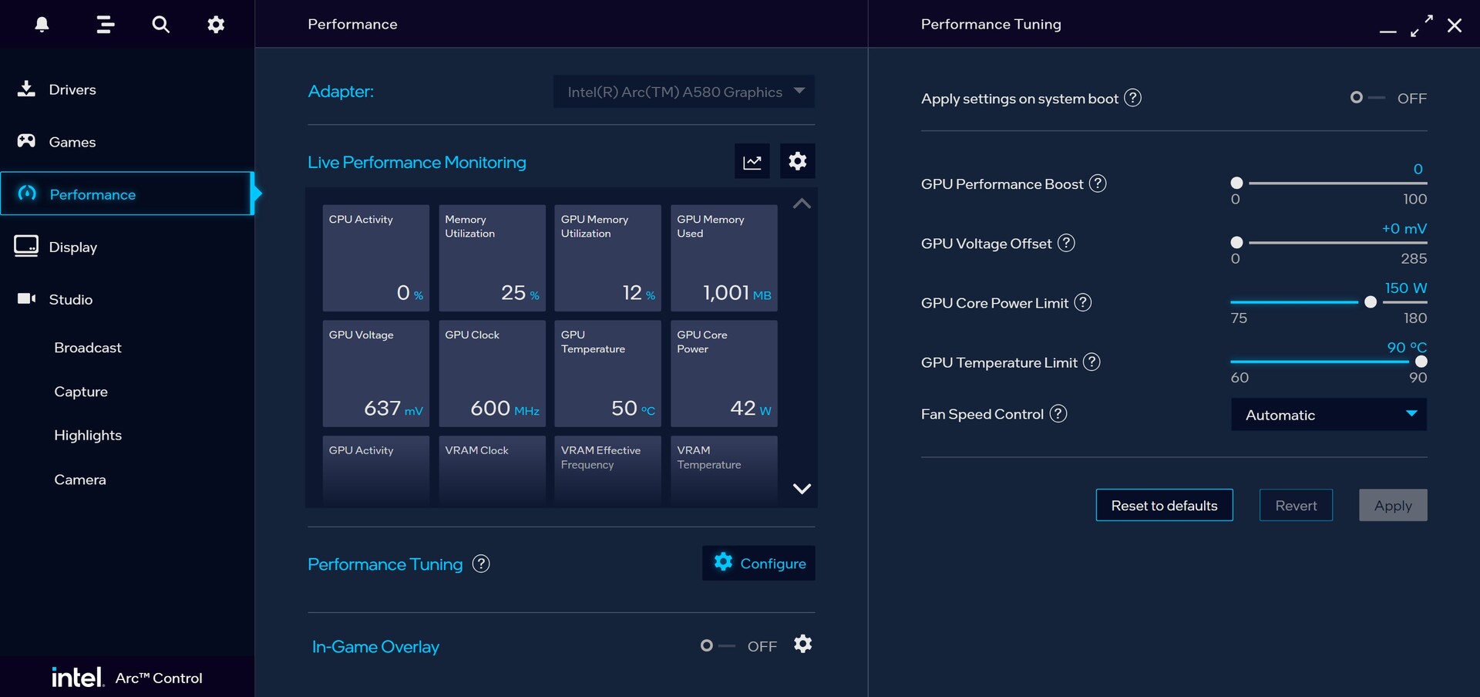
Task: Open the live performance graph view icon
Action: point(752,162)
